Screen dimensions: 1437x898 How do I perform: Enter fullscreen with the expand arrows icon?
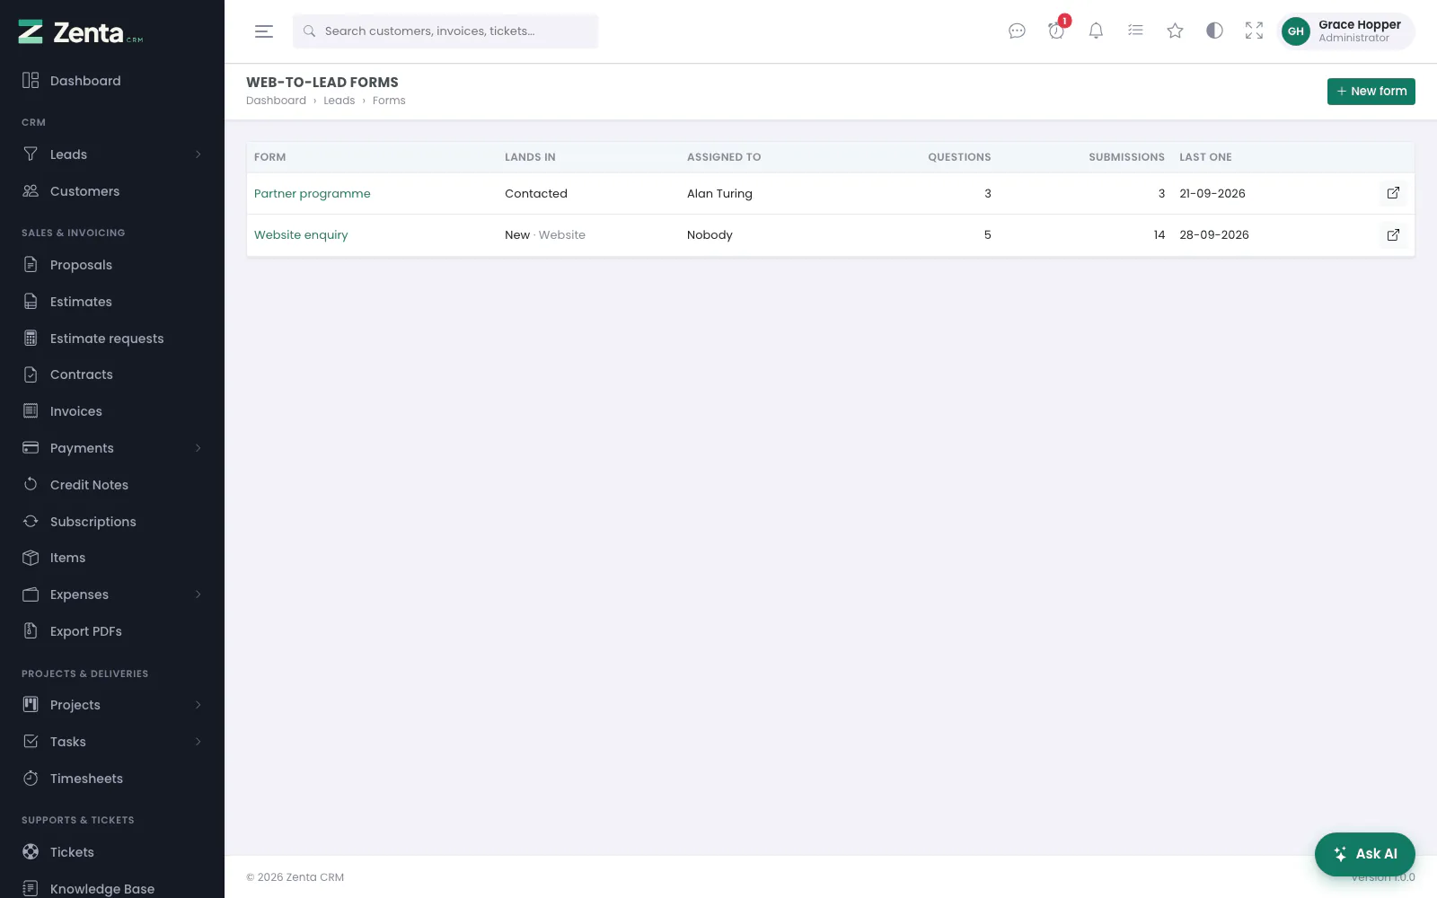pos(1254,31)
